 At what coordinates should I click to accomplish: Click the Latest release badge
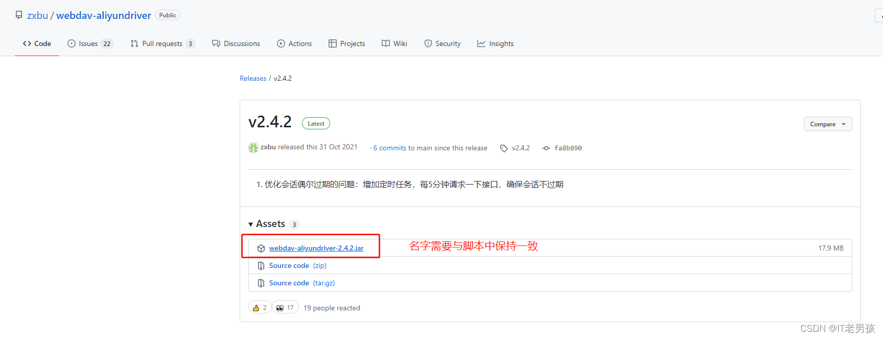click(316, 123)
